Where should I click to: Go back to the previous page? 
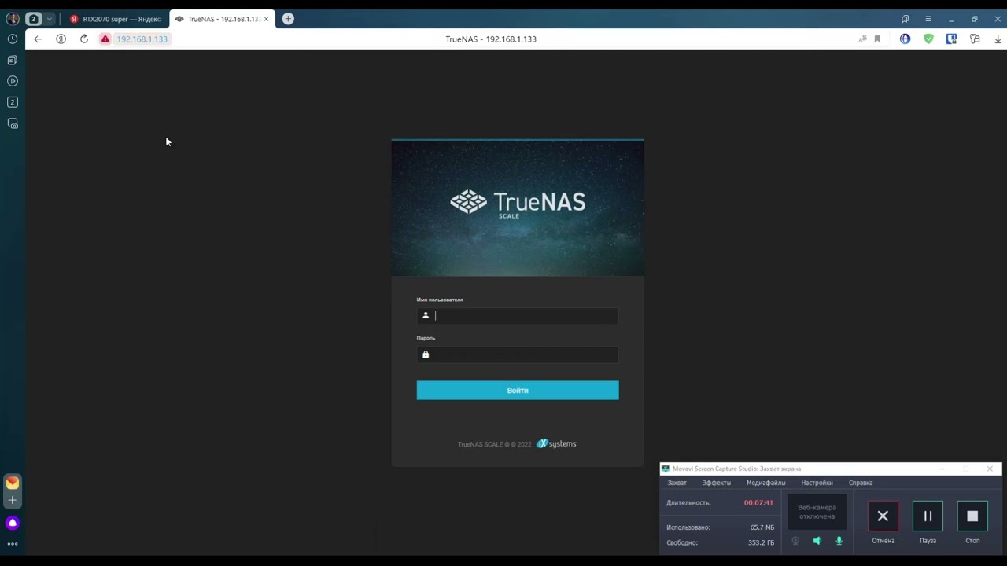37,39
